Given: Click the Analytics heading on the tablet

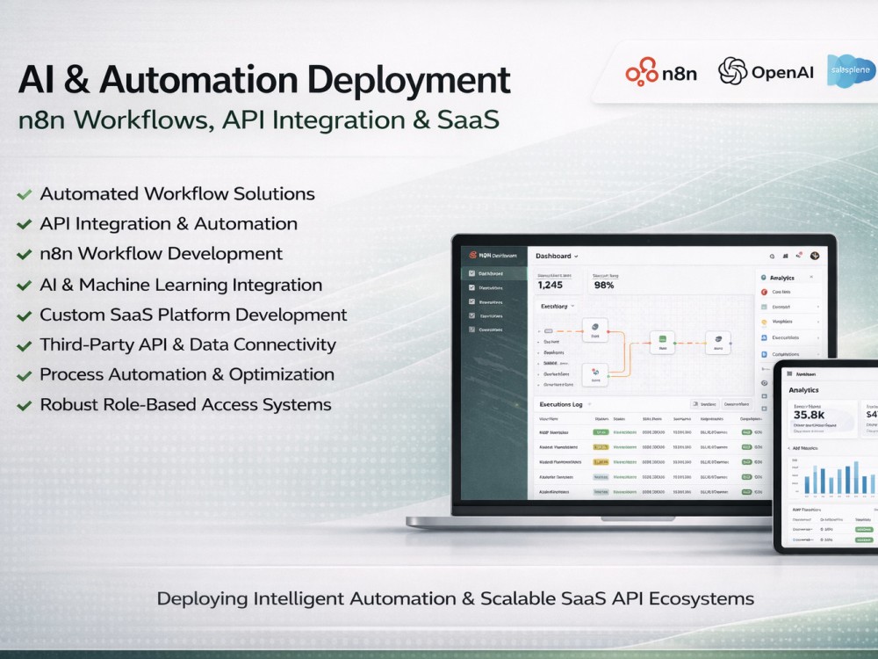Looking at the screenshot, I should tap(803, 390).
